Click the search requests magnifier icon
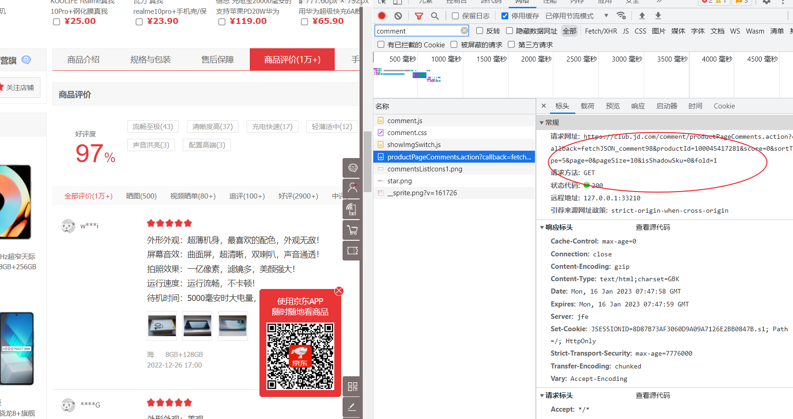This screenshot has width=793, height=419. 434,15
